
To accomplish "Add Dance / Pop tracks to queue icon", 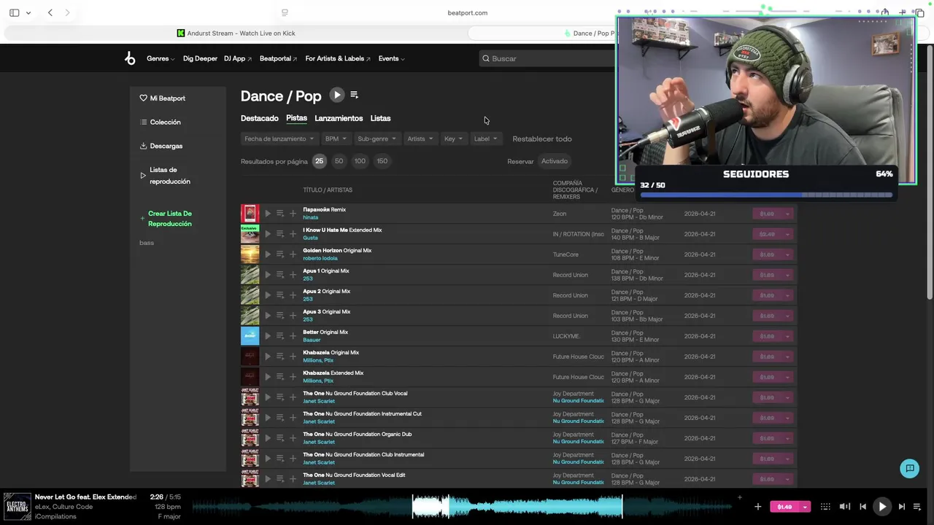I will pyautogui.click(x=354, y=95).
